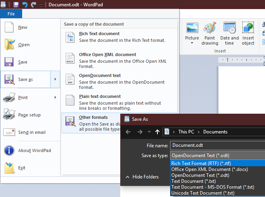This screenshot has width=265, height=197.
Task: Expand the Save as submenu arrow
Action: tap(55, 79)
